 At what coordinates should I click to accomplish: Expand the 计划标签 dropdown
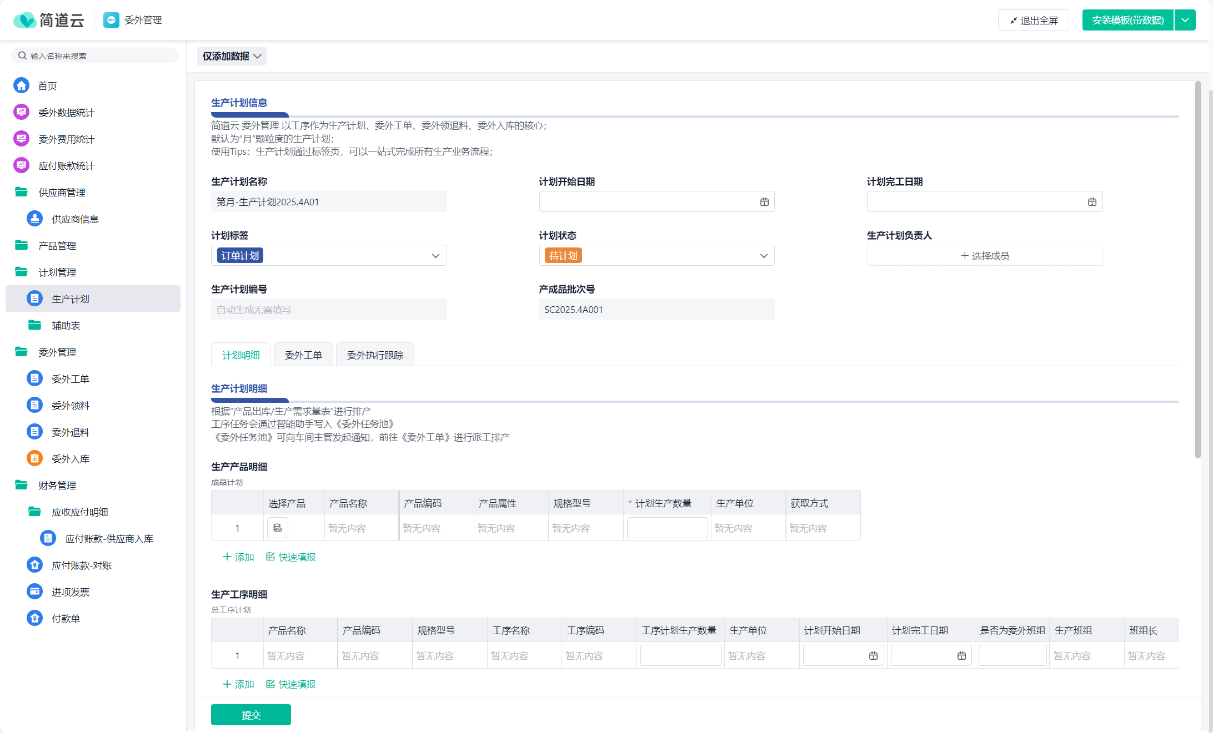point(435,255)
